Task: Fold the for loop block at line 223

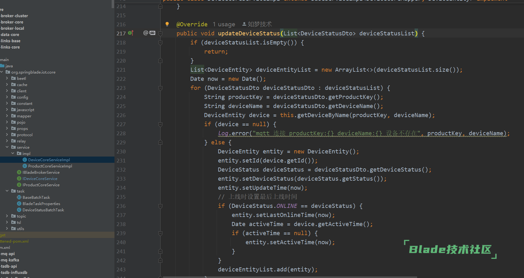Action: (x=160, y=88)
